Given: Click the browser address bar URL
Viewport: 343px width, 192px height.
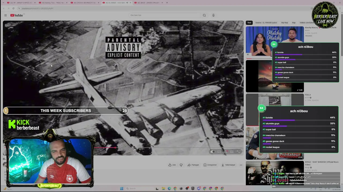Looking at the screenshot, I should [38, 8].
